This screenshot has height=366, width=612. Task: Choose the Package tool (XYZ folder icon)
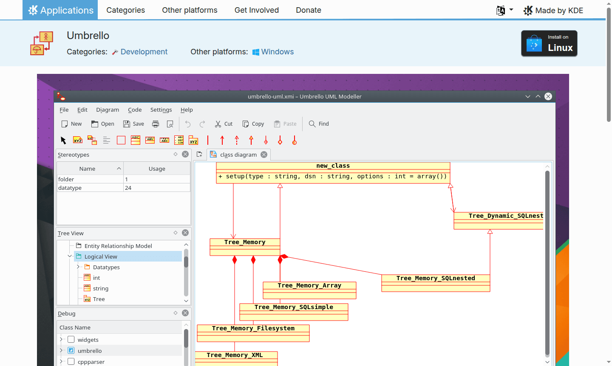(x=193, y=140)
